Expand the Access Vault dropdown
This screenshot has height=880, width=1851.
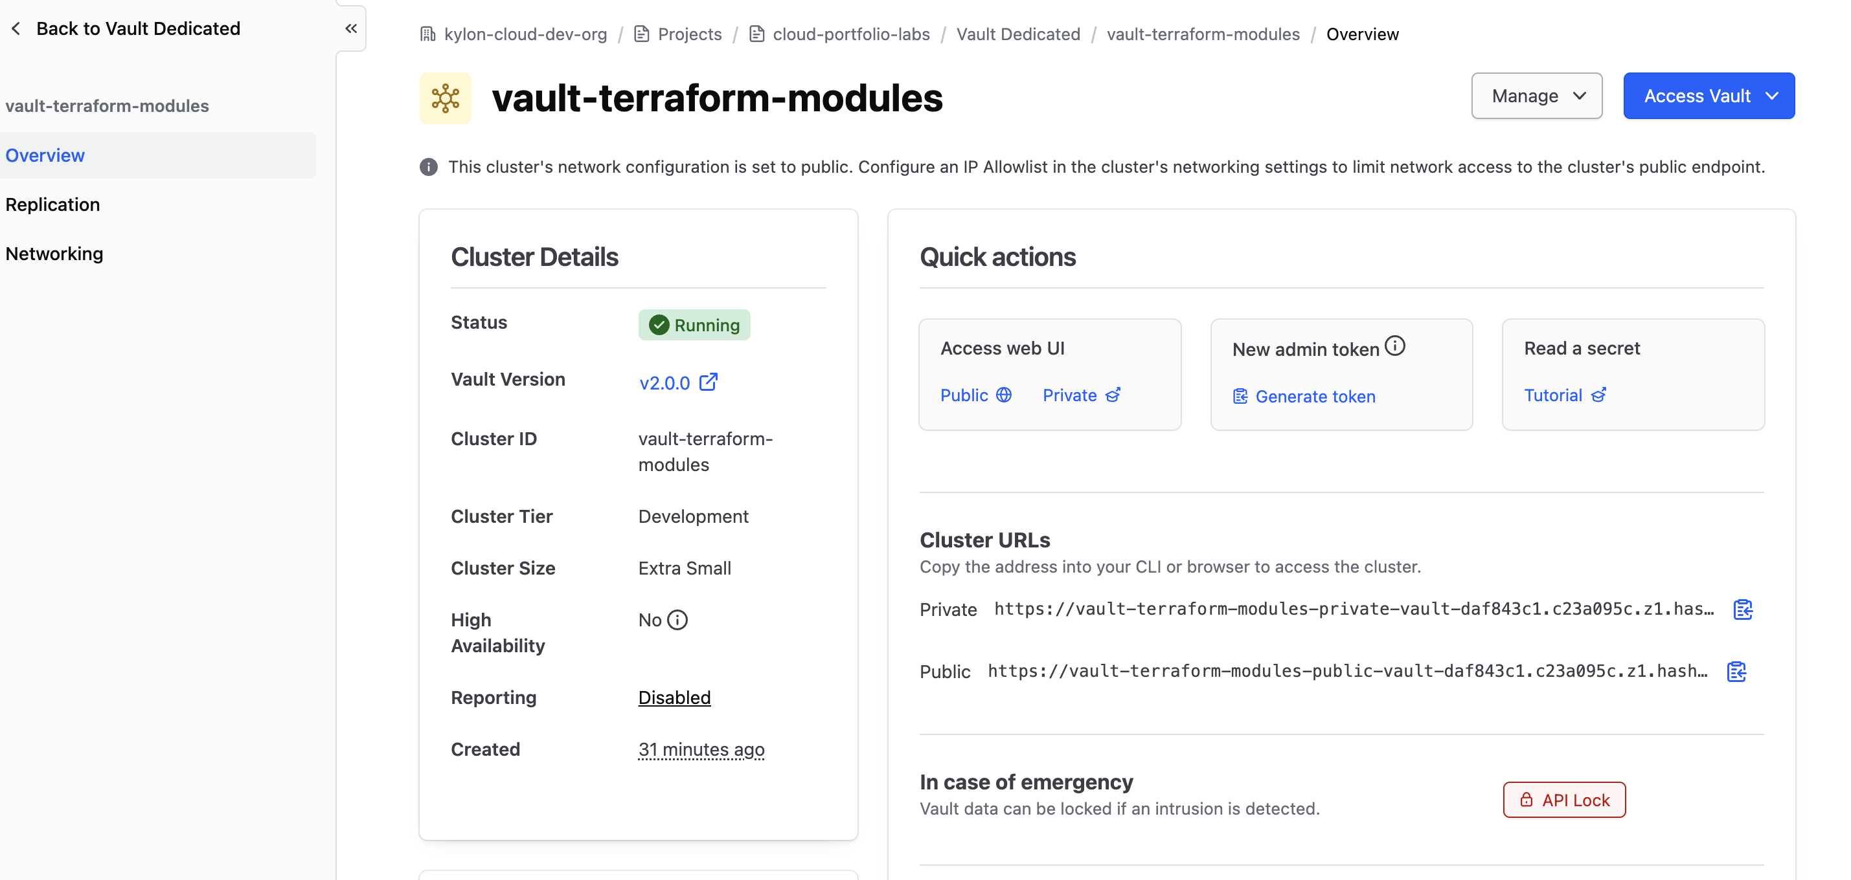click(x=1709, y=96)
